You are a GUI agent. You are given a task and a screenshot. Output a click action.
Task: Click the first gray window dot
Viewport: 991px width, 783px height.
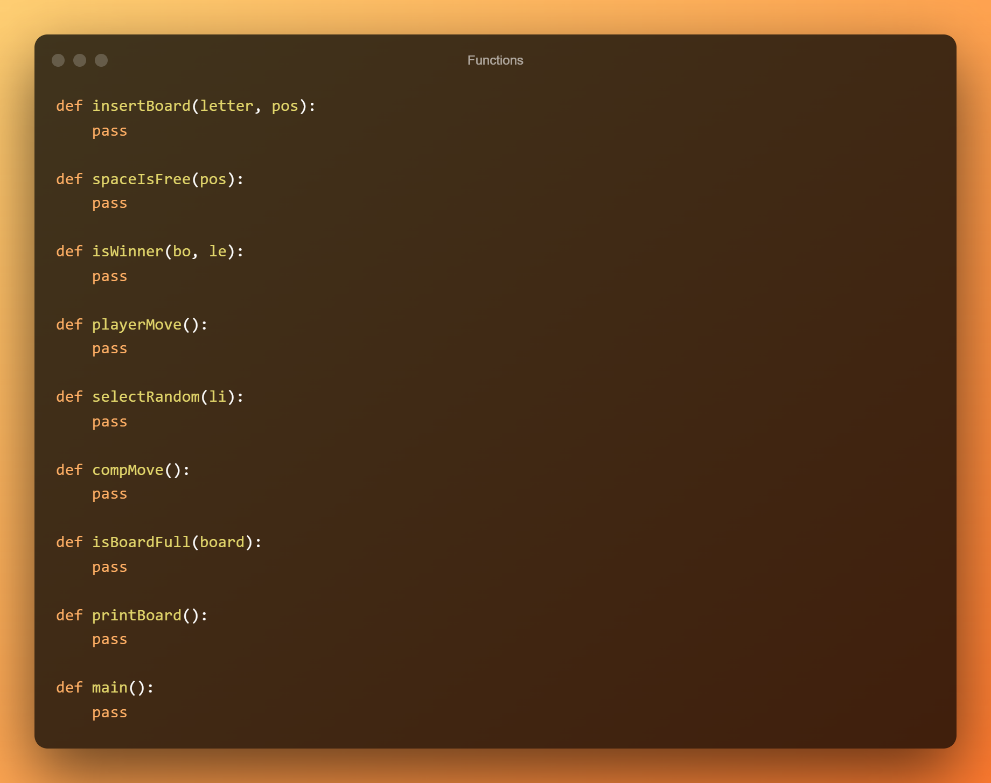coord(58,60)
